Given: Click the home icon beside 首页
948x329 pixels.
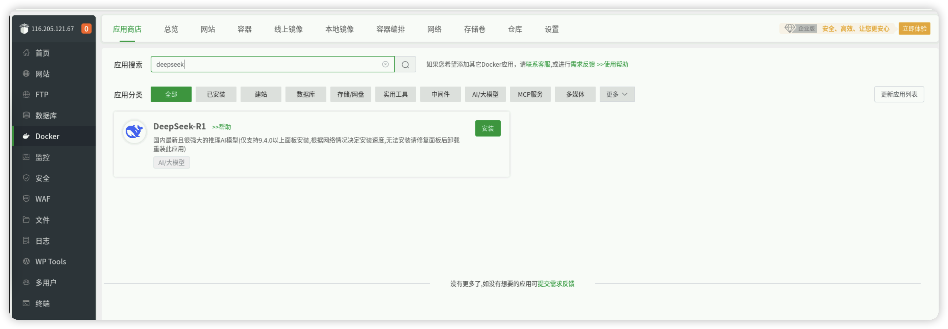Looking at the screenshot, I should click(x=26, y=52).
